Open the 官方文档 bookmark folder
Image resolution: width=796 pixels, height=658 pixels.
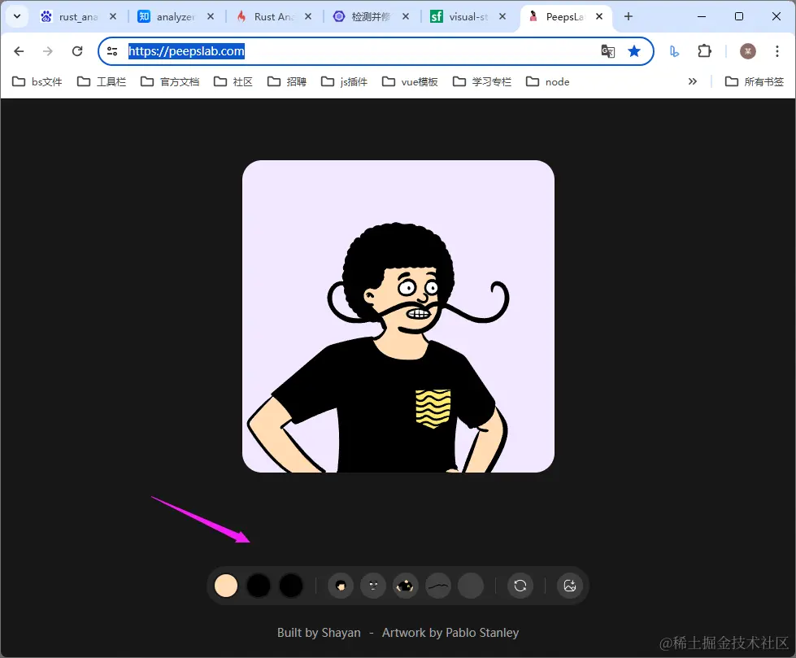[170, 82]
